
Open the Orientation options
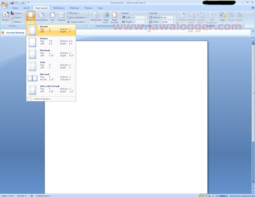click(x=42, y=17)
